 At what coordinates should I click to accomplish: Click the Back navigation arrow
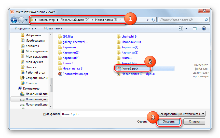tap(14, 20)
